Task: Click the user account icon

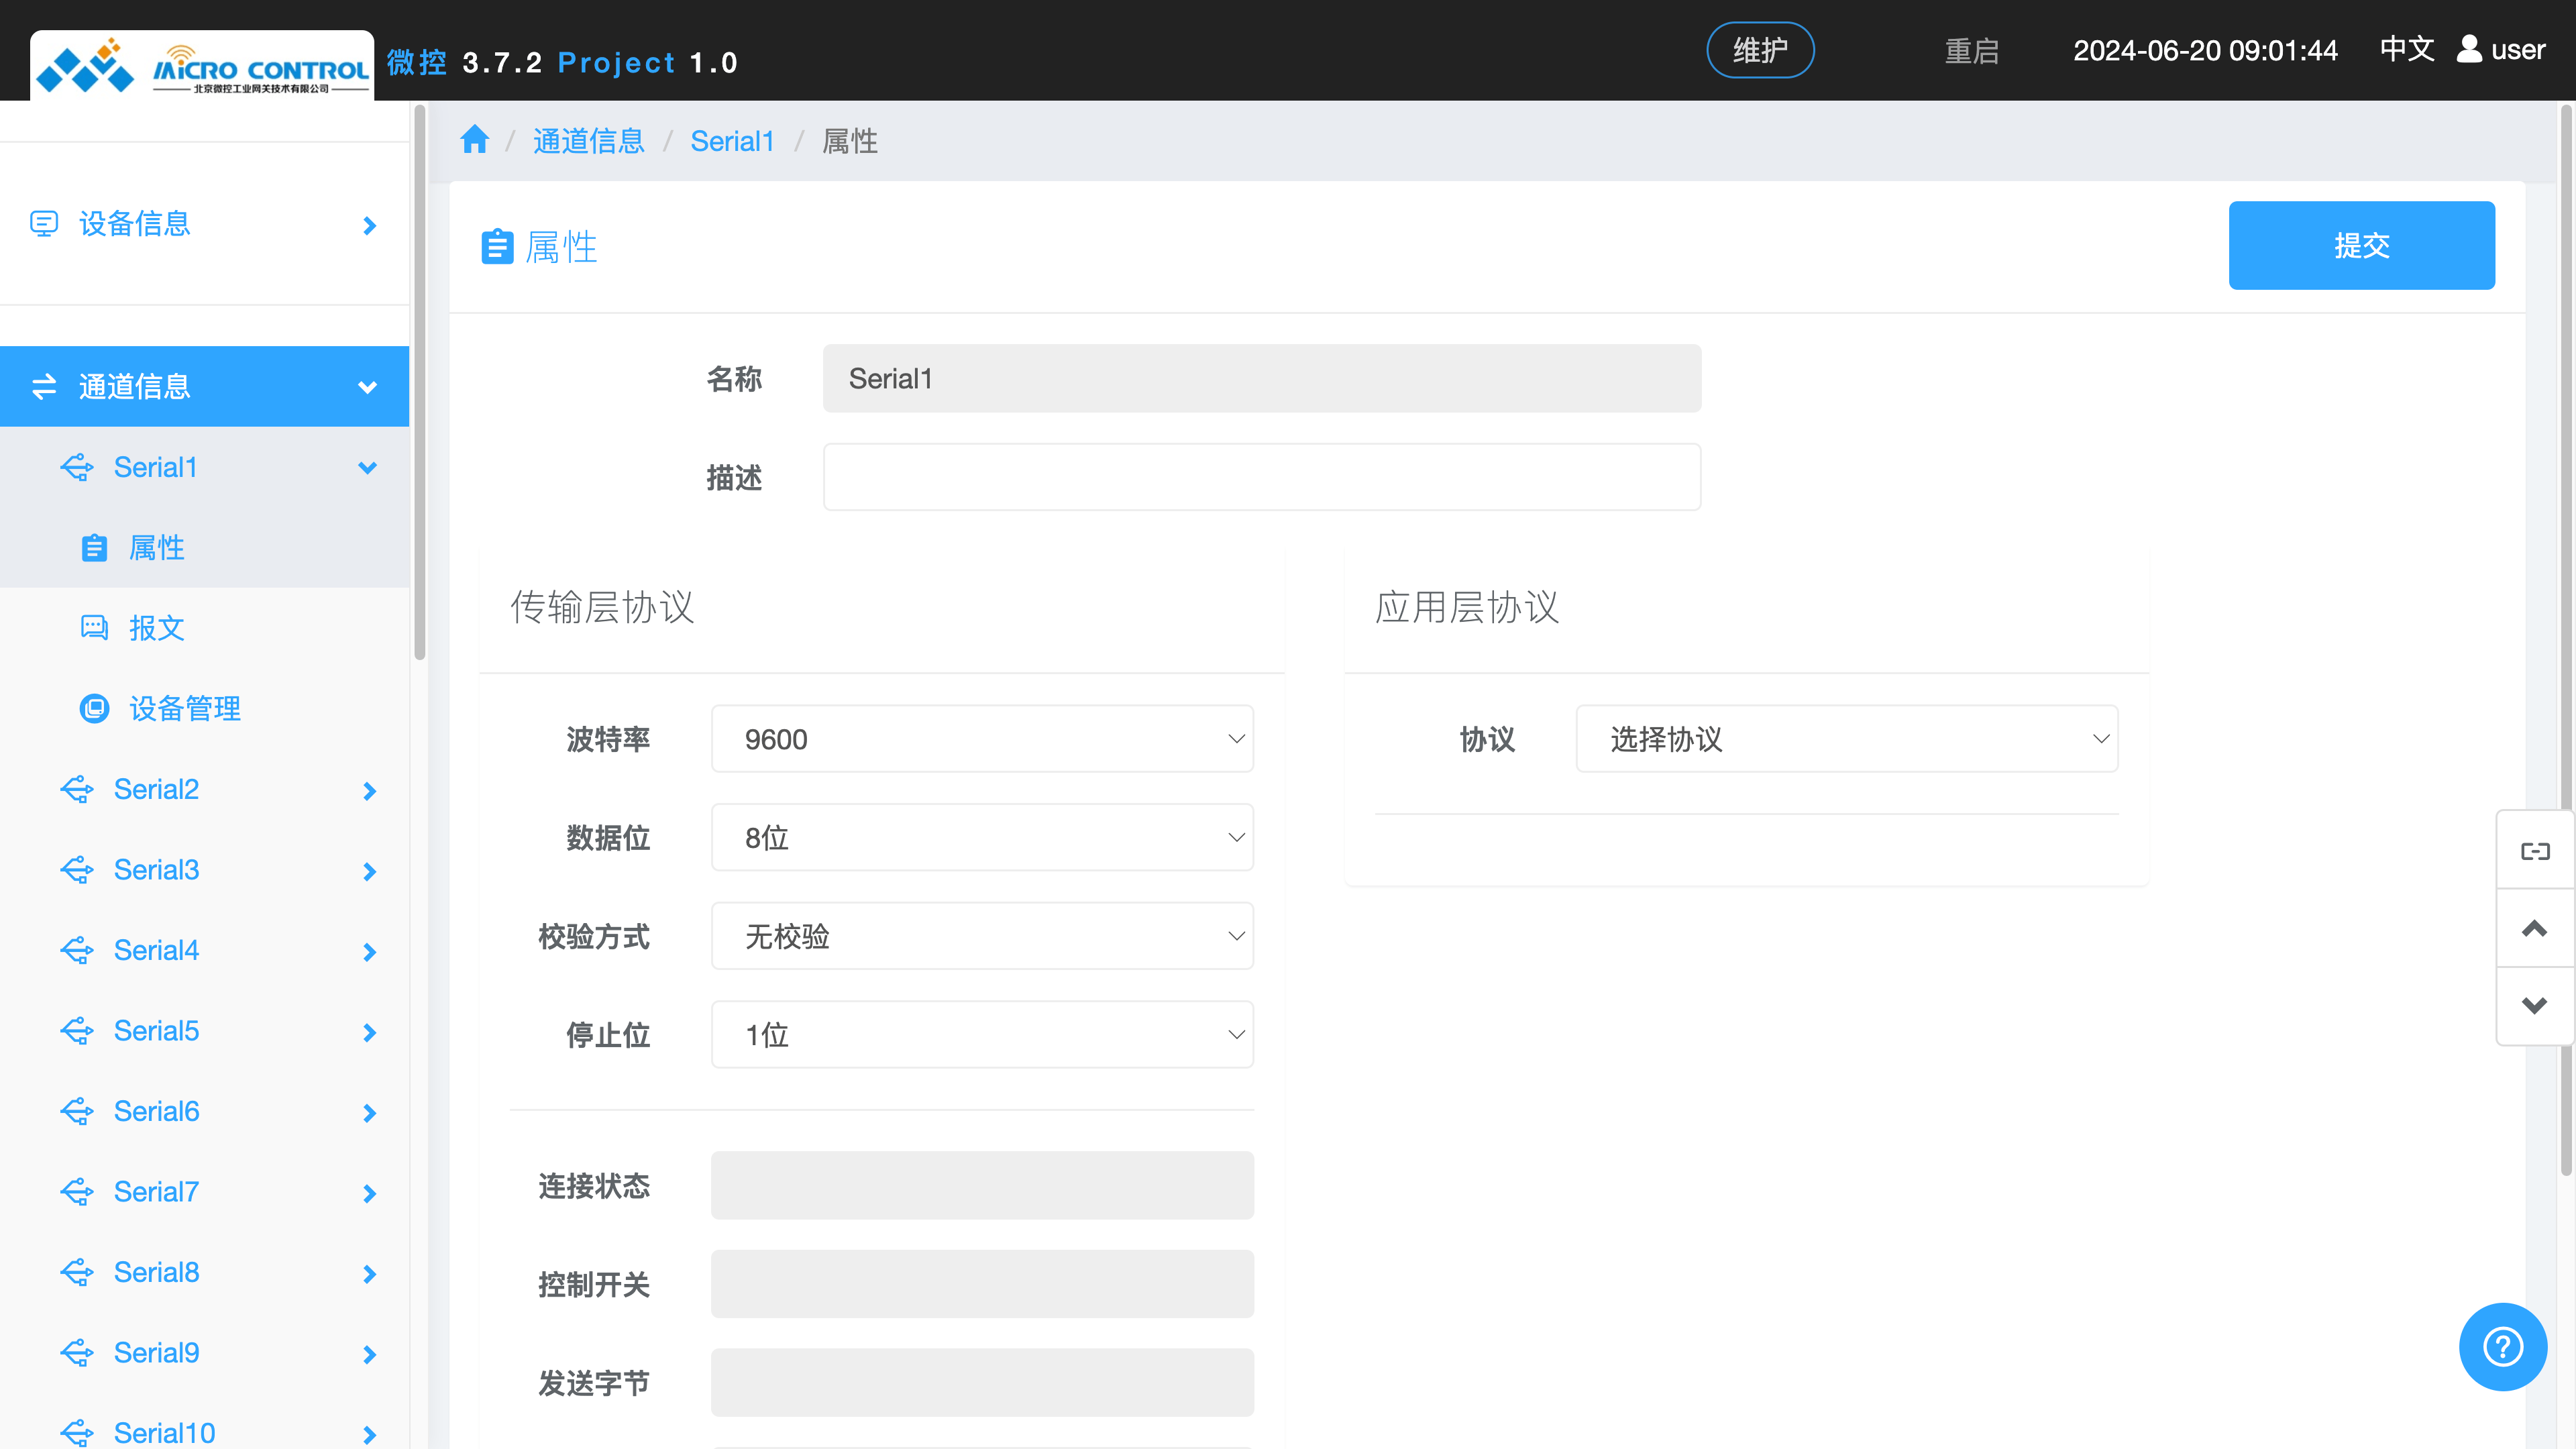Action: tap(2469, 49)
